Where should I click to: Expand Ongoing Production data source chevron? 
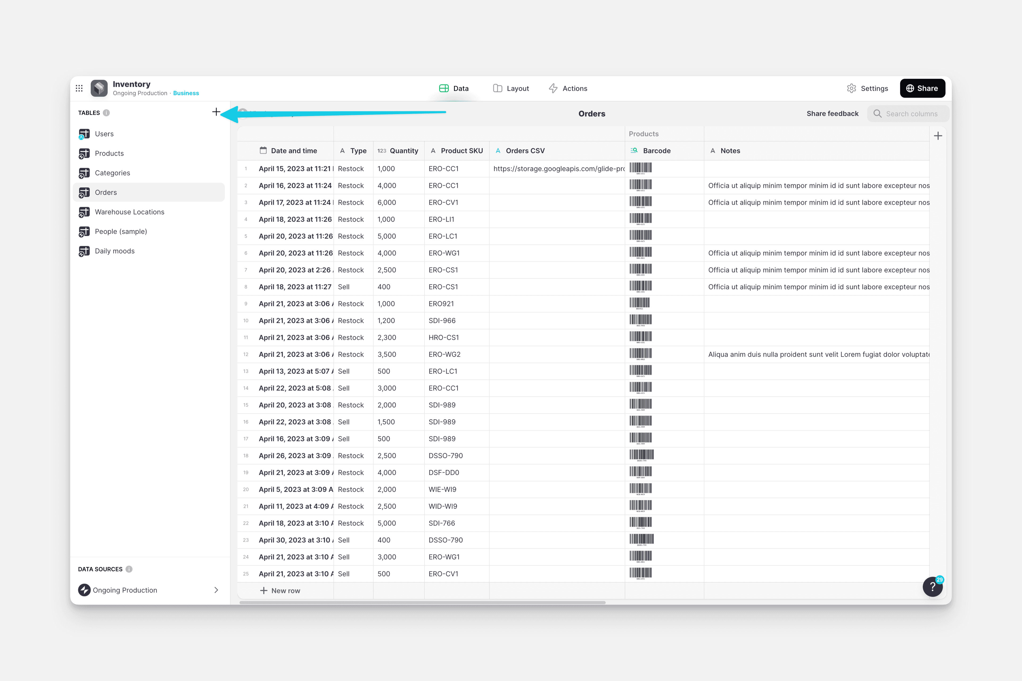[216, 590]
